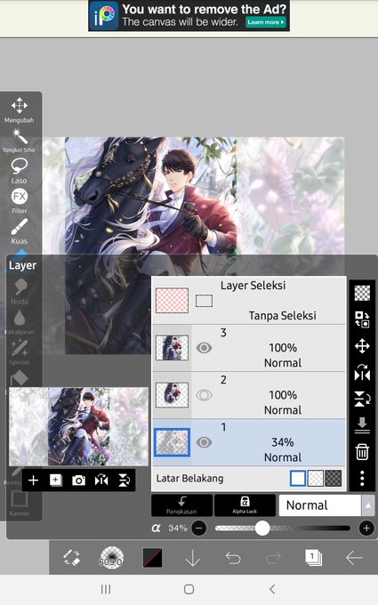Hide layer 3 with eye icon
Viewport: 378px width, 605px height.
coord(204,348)
